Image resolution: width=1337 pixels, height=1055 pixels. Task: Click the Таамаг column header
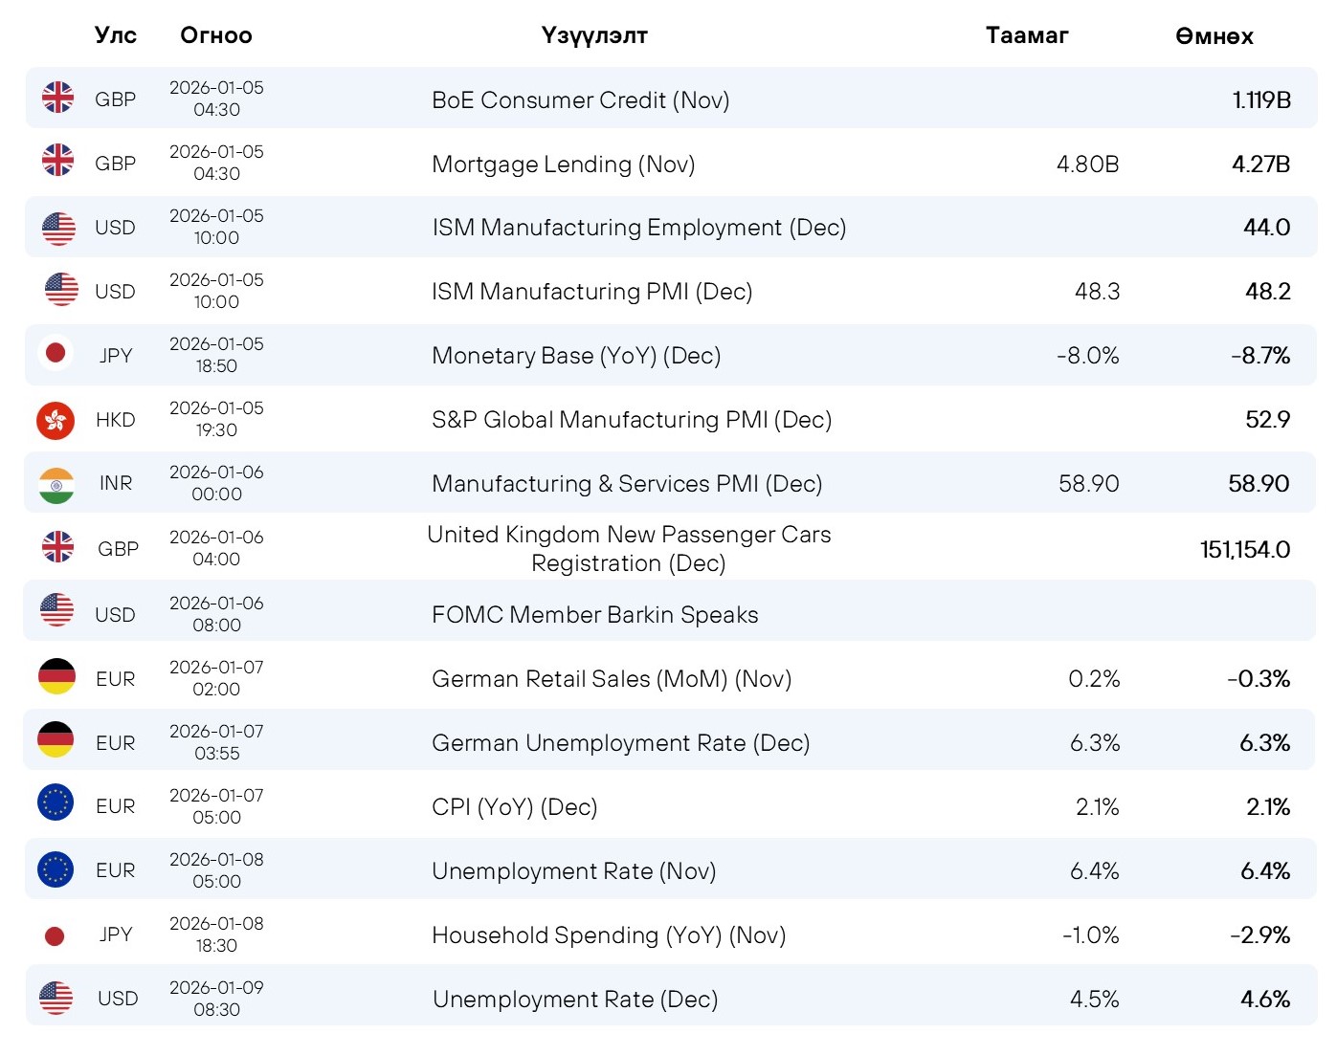pyautogui.click(x=1026, y=35)
